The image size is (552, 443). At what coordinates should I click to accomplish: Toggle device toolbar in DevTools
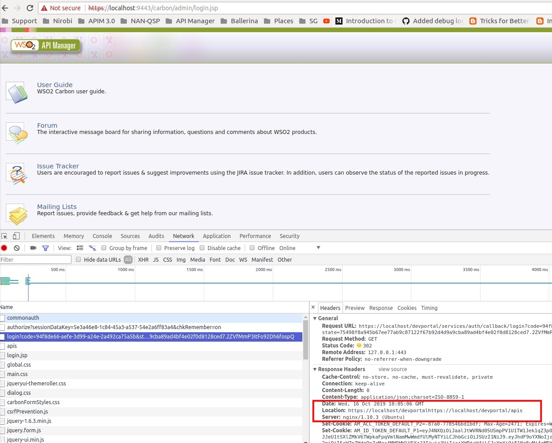pyautogui.click(x=16, y=236)
